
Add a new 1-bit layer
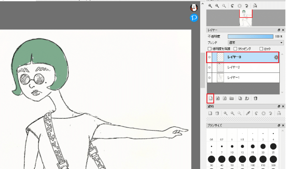pyautogui.click(x=225, y=98)
